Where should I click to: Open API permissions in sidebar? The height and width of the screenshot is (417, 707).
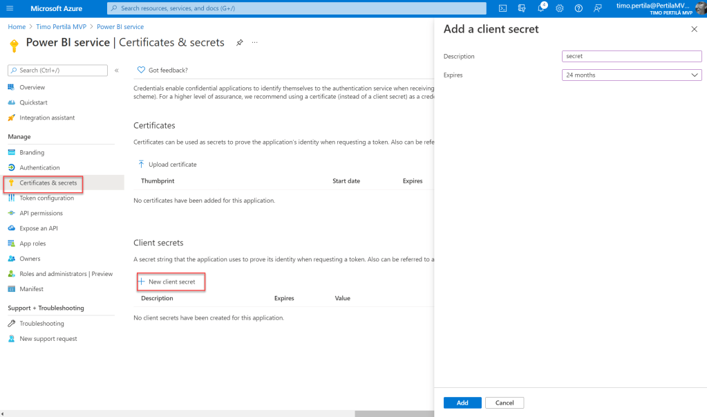click(x=41, y=213)
